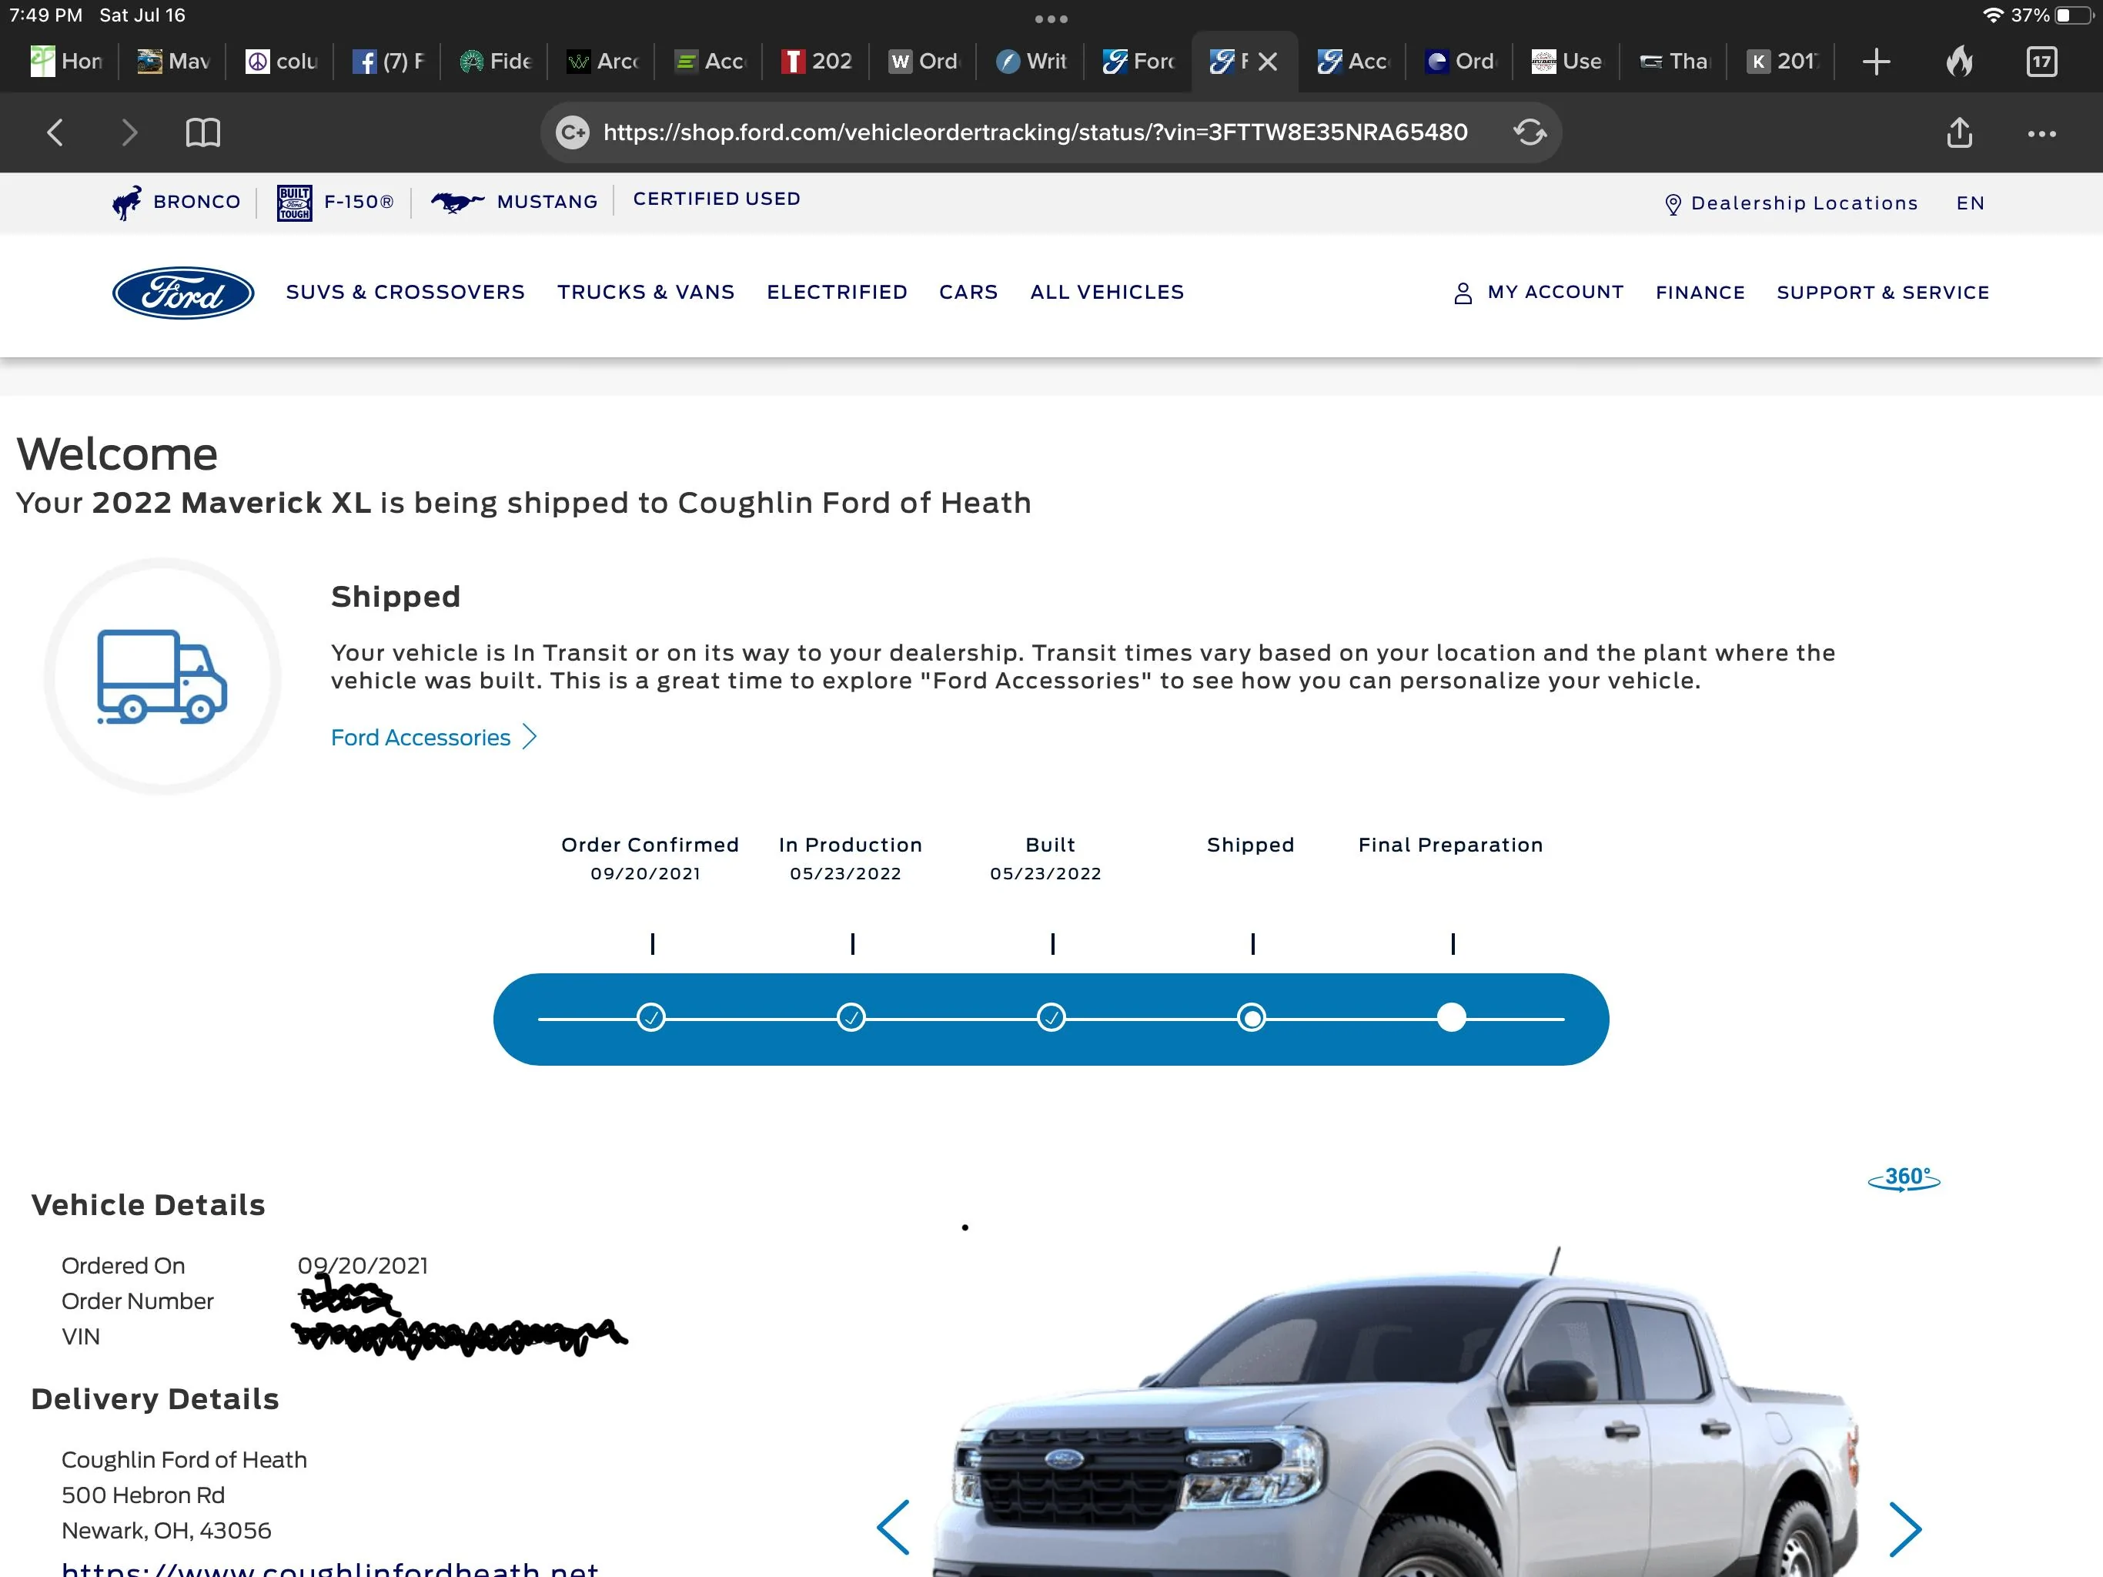Reload the page with refresh icon
The width and height of the screenshot is (2103, 1577).
pos(1530,132)
